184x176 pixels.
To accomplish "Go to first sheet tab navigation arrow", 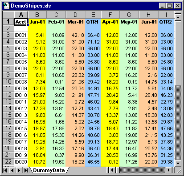I will point(5,170).
